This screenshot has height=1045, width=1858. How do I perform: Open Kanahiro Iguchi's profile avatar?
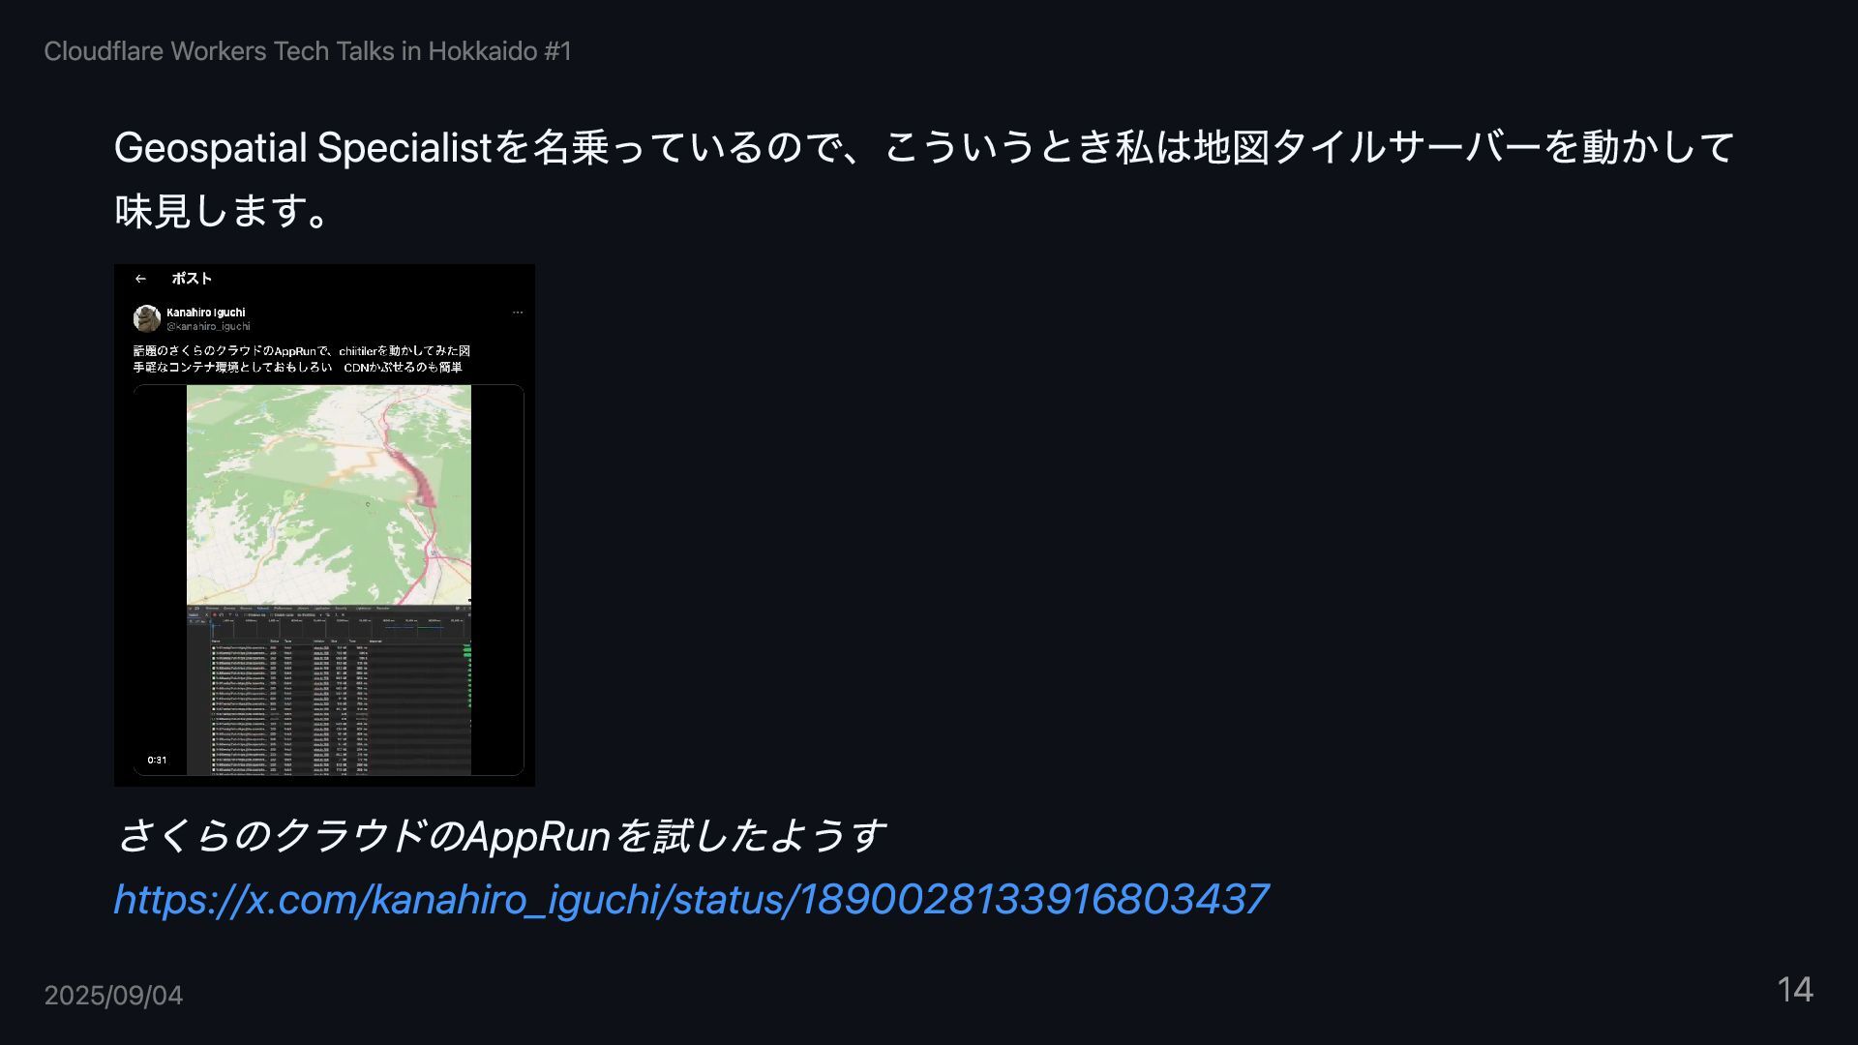coord(147,318)
